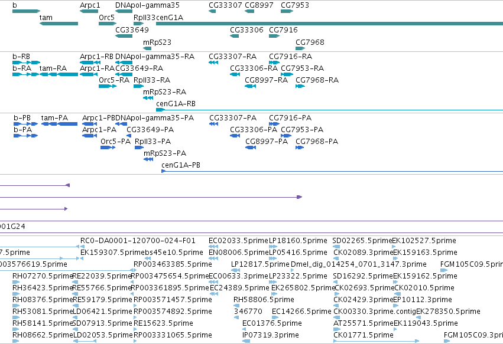This screenshot has height=344, width=503.
Task: Select the CG33307 gene glyph
Action: pos(212,11)
